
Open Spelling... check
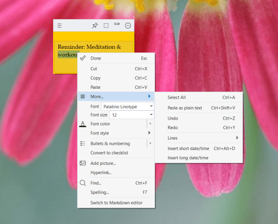pos(116,192)
